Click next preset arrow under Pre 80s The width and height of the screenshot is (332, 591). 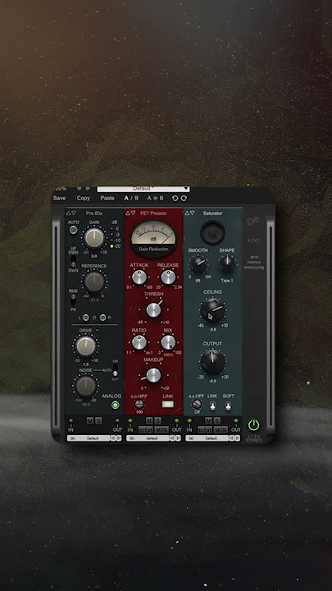(119, 438)
